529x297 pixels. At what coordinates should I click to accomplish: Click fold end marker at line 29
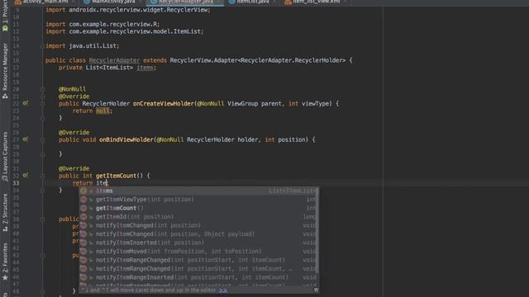click(x=42, y=154)
